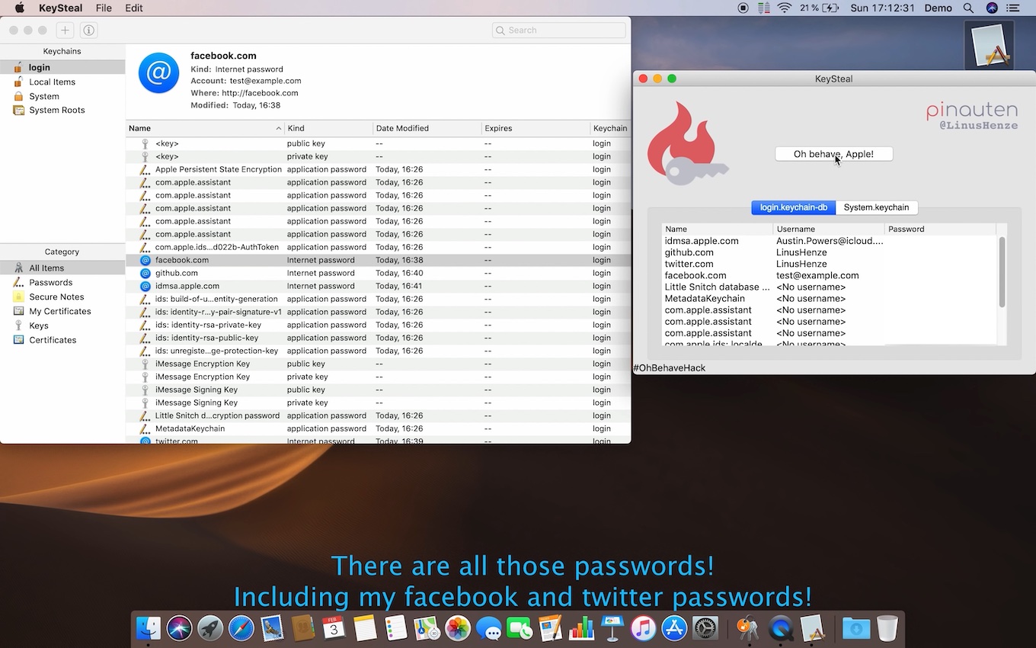Click the large @ internet password icon
The width and height of the screenshot is (1036, 648).
(x=158, y=73)
